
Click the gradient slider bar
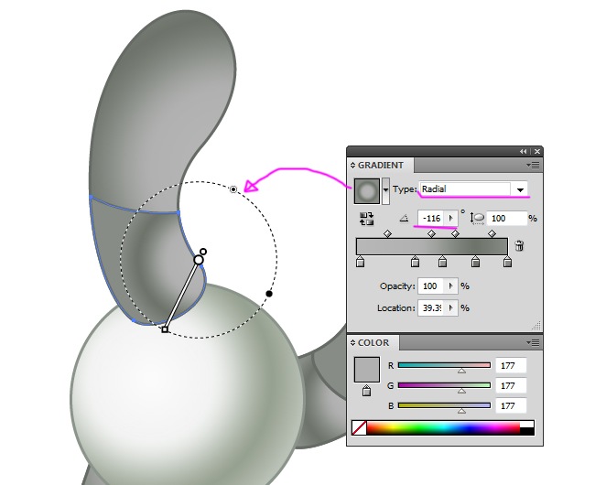click(432, 246)
